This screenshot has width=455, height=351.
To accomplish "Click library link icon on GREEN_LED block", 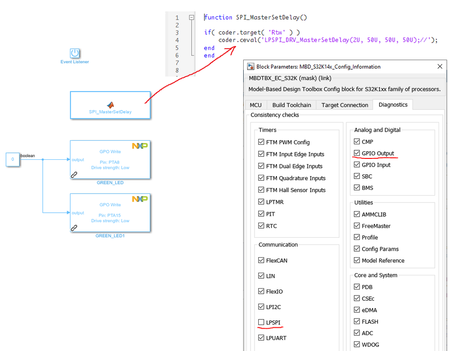I will pyautogui.click(x=74, y=175).
